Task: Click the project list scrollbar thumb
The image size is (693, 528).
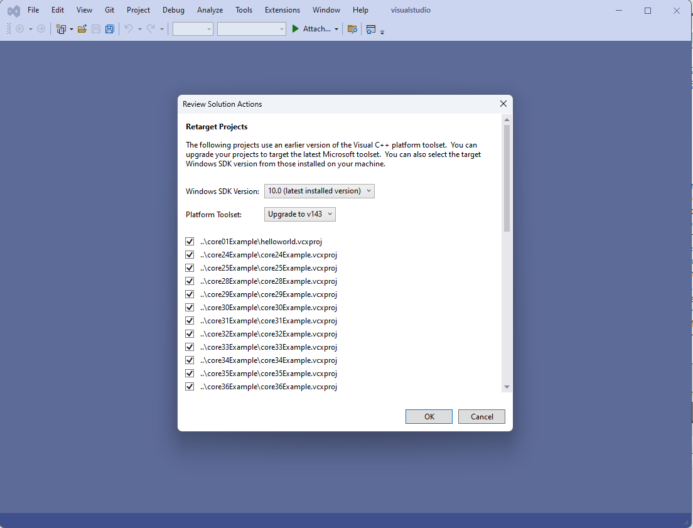Action: (507, 178)
